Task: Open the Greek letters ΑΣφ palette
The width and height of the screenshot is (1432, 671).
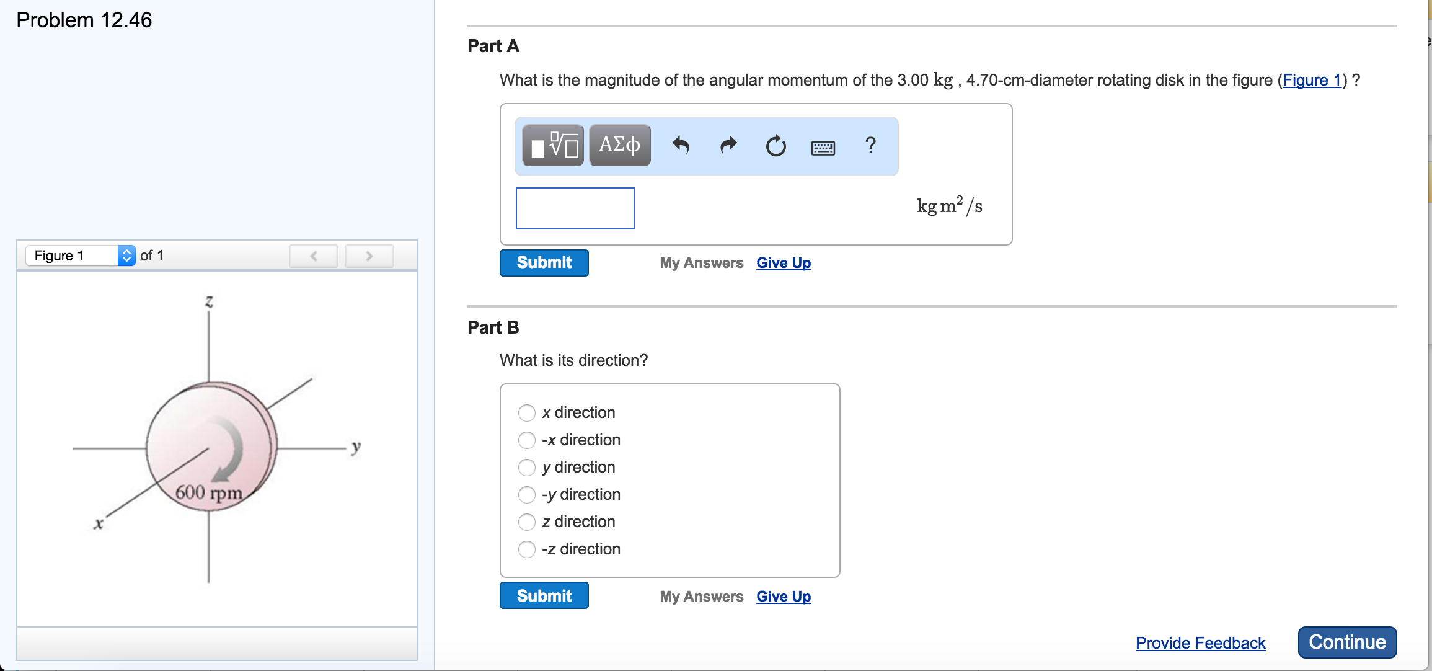Action: [x=619, y=145]
